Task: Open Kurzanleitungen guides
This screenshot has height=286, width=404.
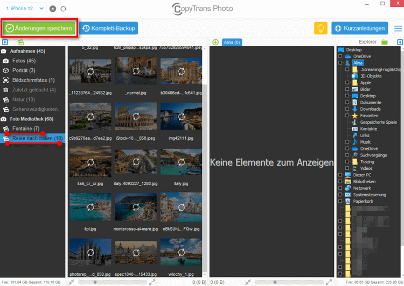Action: (360, 28)
